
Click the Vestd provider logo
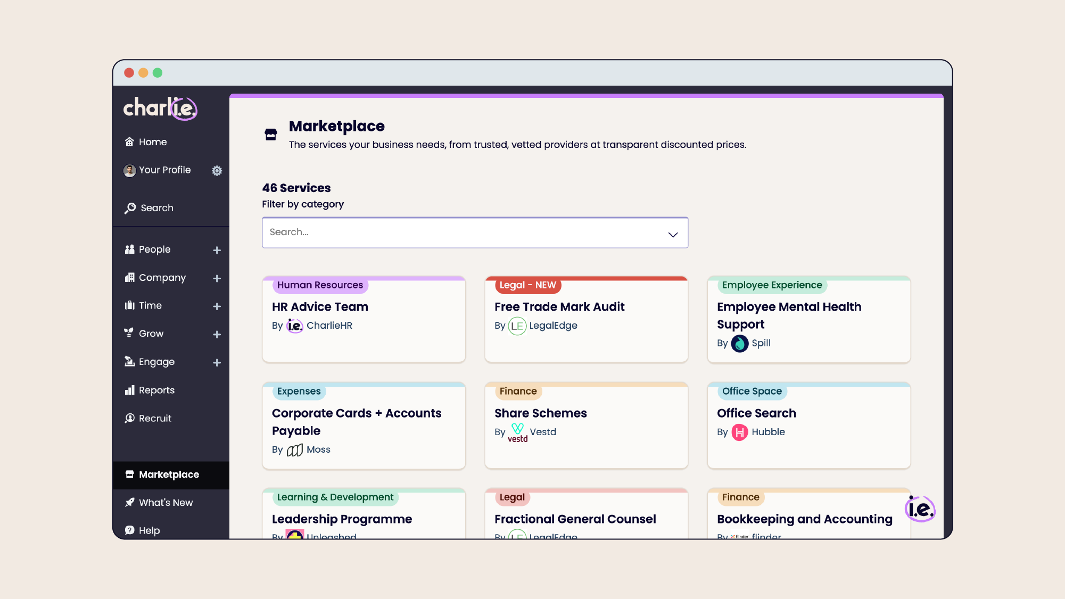pos(517,432)
